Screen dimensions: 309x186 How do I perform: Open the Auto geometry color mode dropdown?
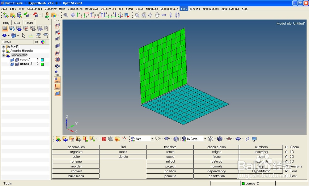coord(152,139)
